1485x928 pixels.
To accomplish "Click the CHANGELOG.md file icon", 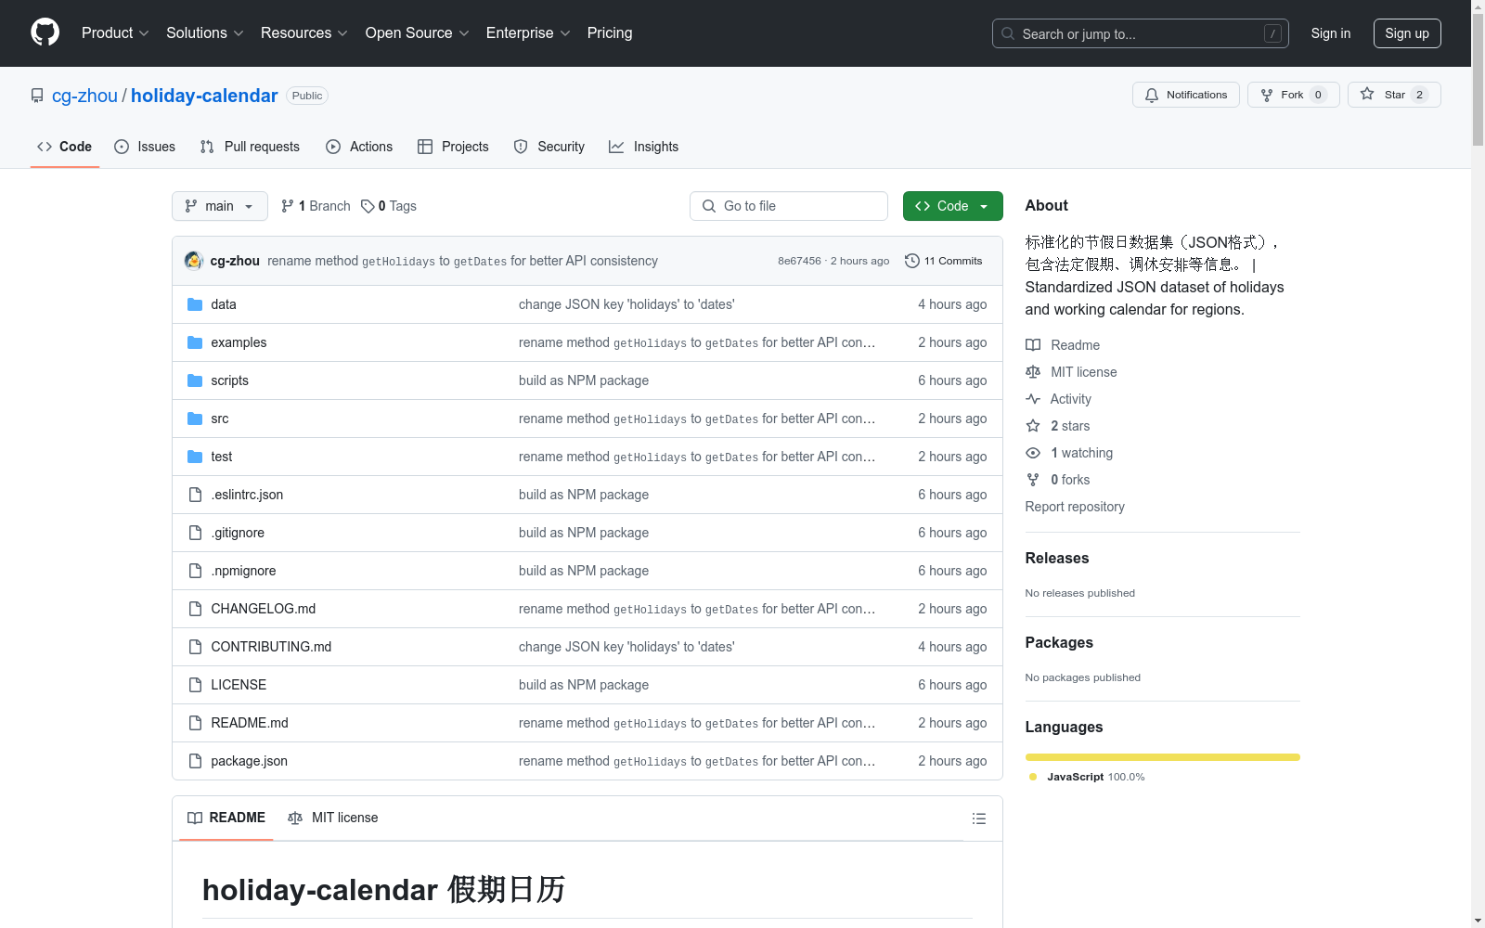I will pos(195,609).
